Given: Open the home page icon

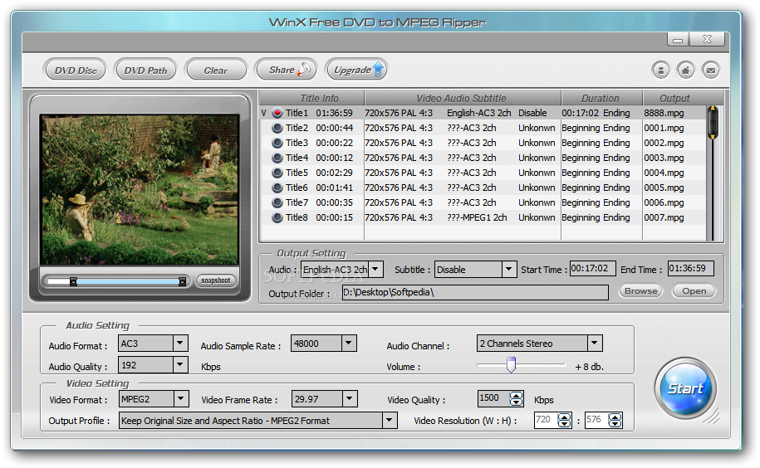Looking at the screenshot, I should coord(685,71).
